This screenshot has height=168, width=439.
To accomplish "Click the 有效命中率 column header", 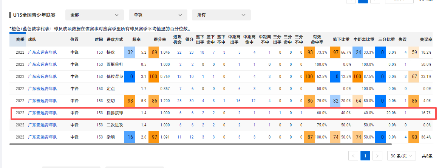I will pyautogui.click(x=317, y=40).
